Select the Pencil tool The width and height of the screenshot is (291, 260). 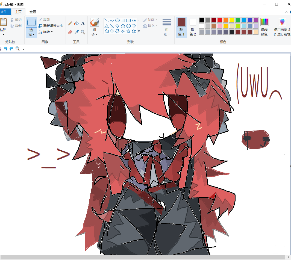pos(70,23)
